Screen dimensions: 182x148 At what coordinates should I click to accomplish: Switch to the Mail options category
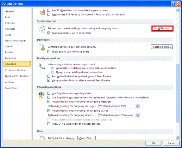point(8,17)
